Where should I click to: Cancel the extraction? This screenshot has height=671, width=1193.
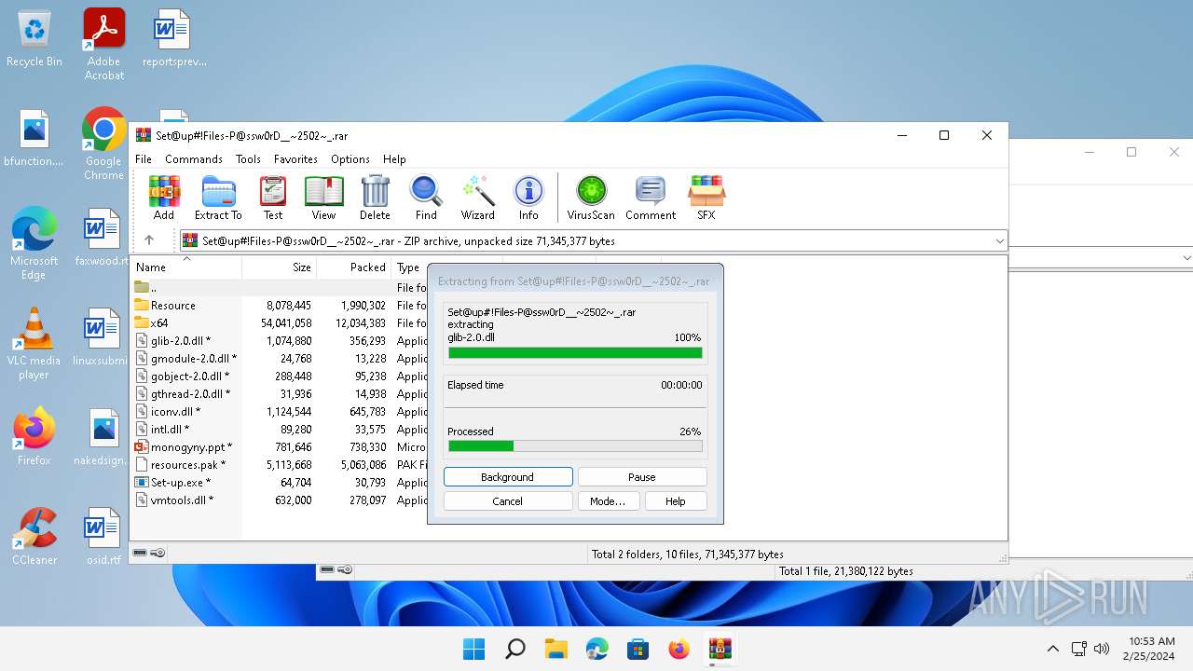coord(508,501)
